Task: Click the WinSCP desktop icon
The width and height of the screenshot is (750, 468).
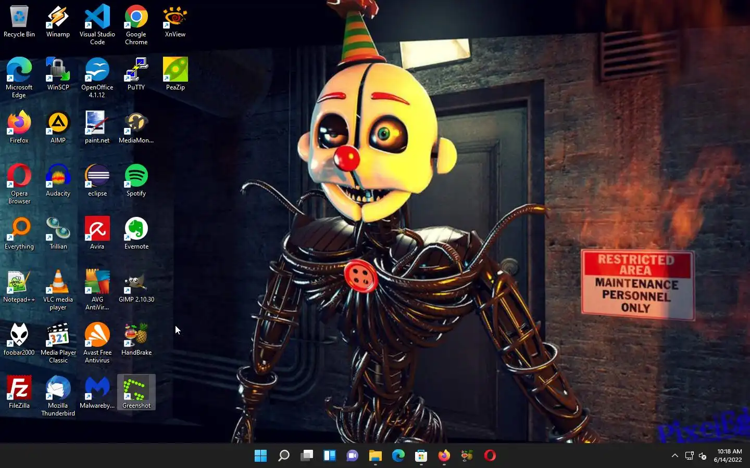Action: pyautogui.click(x=58, y=75)
